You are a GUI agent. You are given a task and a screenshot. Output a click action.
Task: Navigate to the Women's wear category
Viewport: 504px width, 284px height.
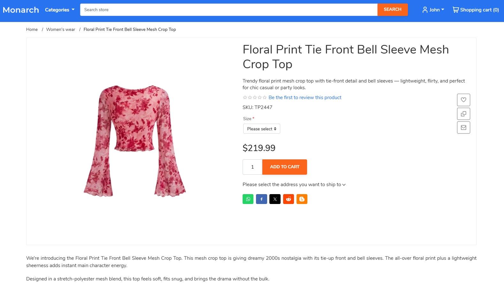tap(61, 29)
